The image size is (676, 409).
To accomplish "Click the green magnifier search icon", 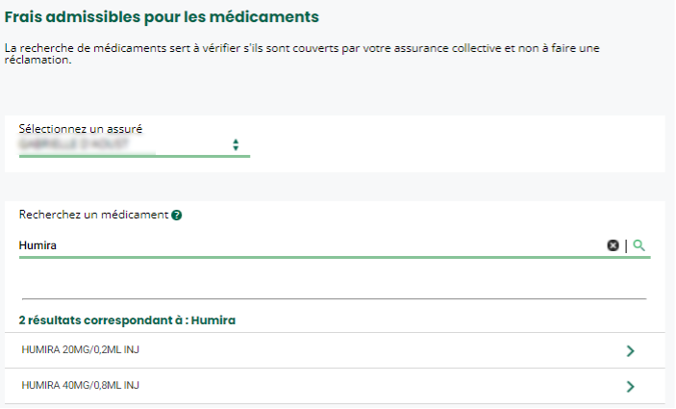I will click(639, 245).
